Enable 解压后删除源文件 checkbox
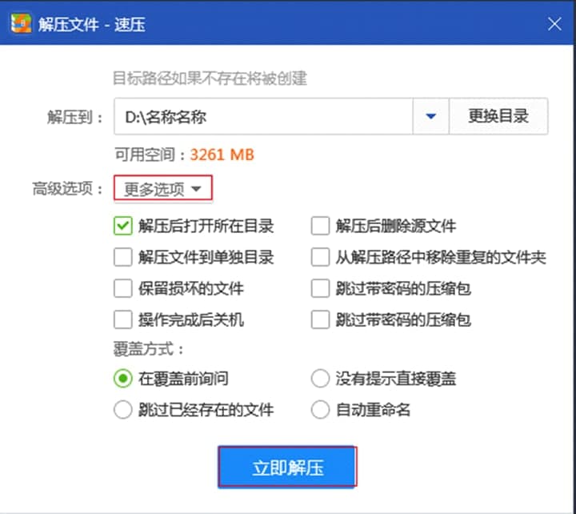 (320, 227)
